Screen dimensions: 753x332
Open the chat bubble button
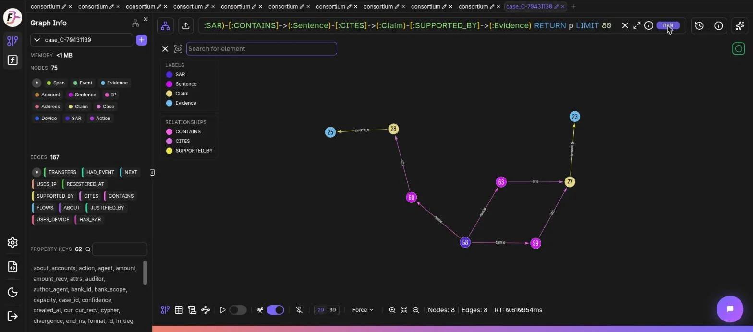730,309
